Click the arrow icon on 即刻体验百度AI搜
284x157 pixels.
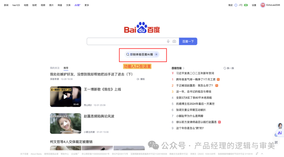tap(156, 54)
